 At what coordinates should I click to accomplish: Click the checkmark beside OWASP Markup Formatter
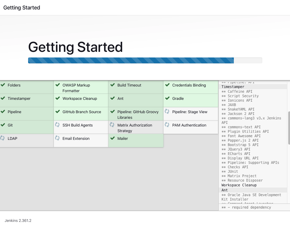(58, 85)
